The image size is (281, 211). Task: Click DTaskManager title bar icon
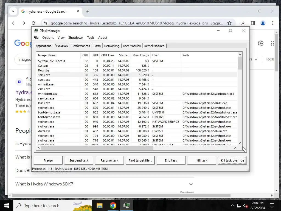coord(36,31)
